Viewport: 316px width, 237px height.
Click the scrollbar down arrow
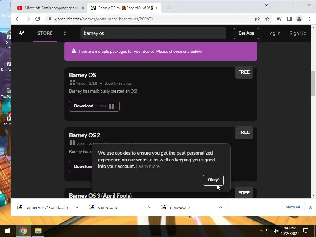pyautogui.click(x=313, y=196)
